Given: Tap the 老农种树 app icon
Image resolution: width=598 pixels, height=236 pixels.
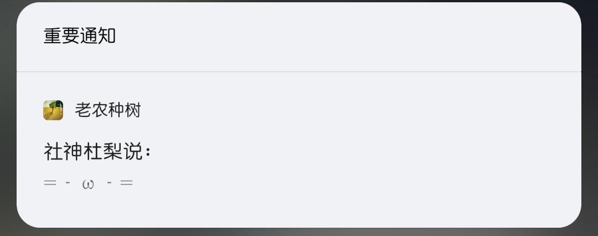Looking at the screenshot, I should pos(53,110).
